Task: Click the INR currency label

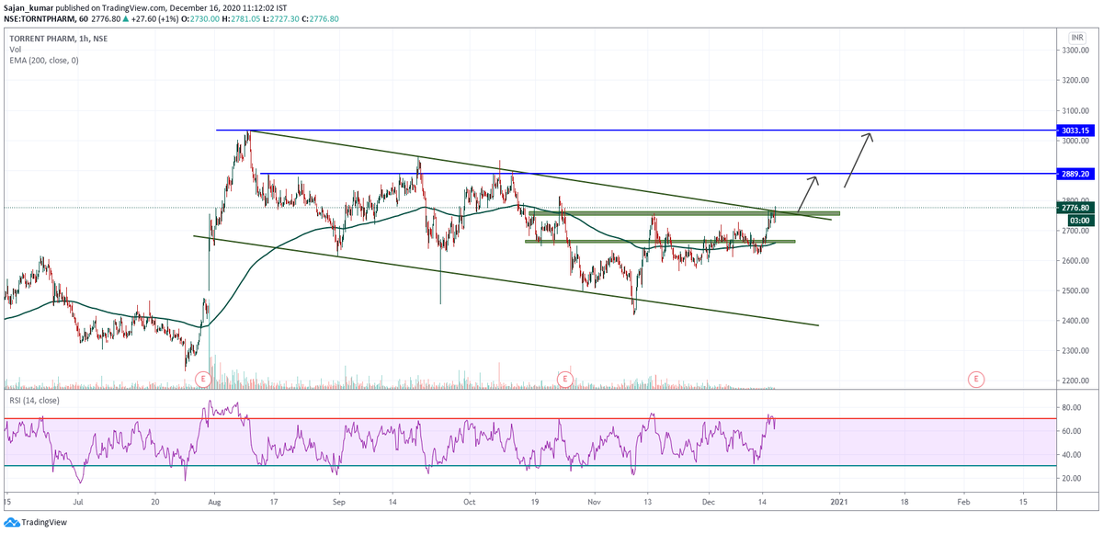Action: coord(1076,38)
